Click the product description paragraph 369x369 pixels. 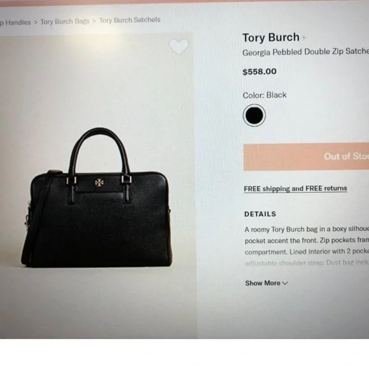click(307, 246)
